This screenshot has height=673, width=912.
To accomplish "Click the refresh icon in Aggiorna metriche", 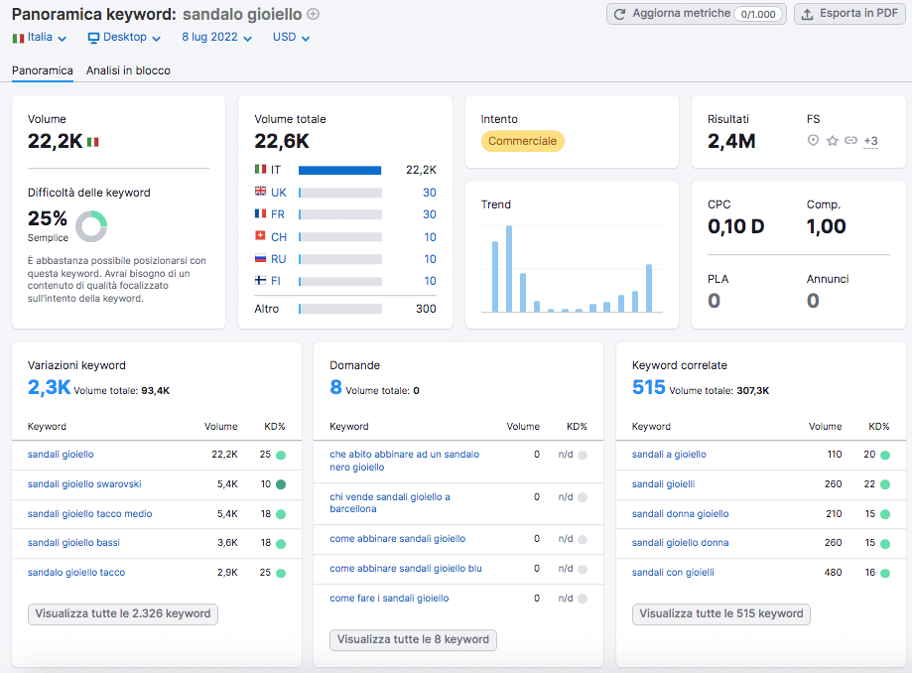I will click(620, 14).
